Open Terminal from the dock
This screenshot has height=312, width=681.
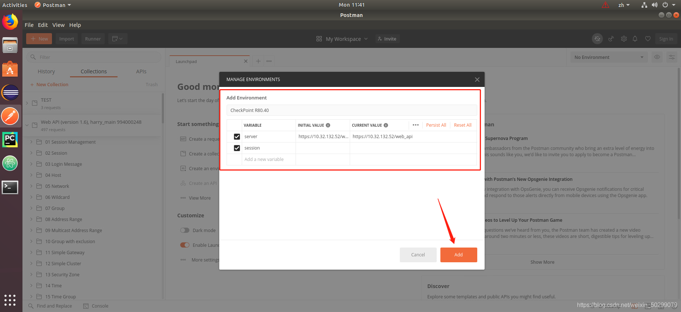10,187
